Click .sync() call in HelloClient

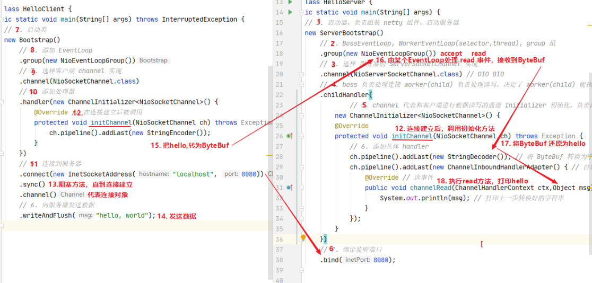tap(32, 184)
